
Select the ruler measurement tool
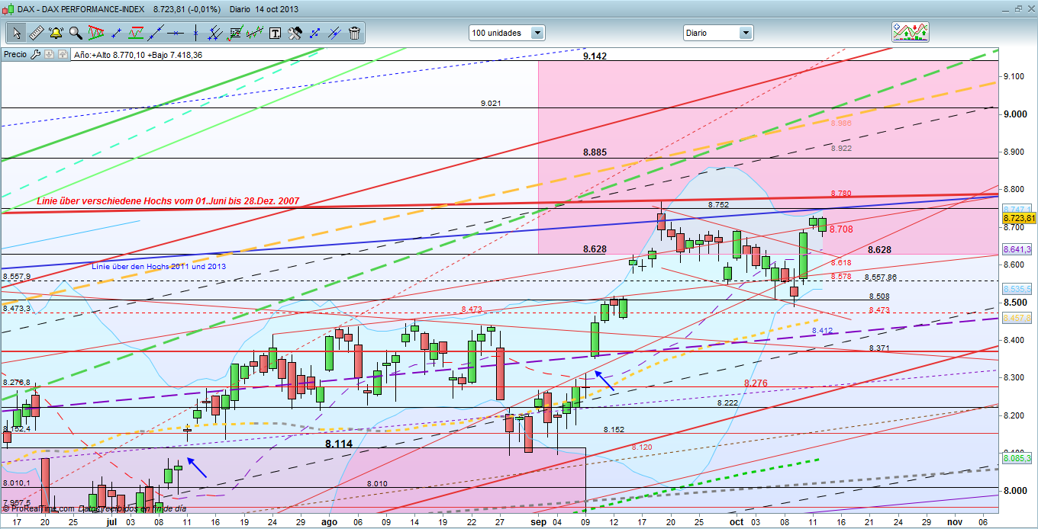(x=36, y=33)
